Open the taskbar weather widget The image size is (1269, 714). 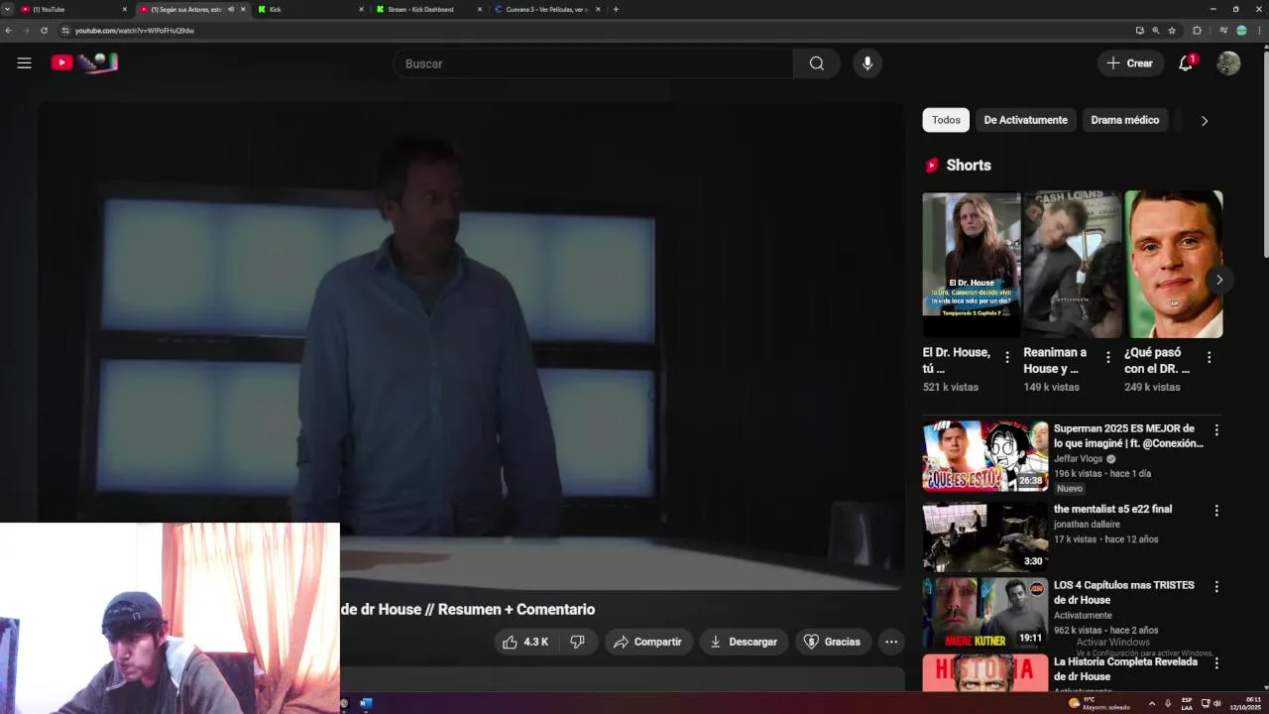point(1098,703)
